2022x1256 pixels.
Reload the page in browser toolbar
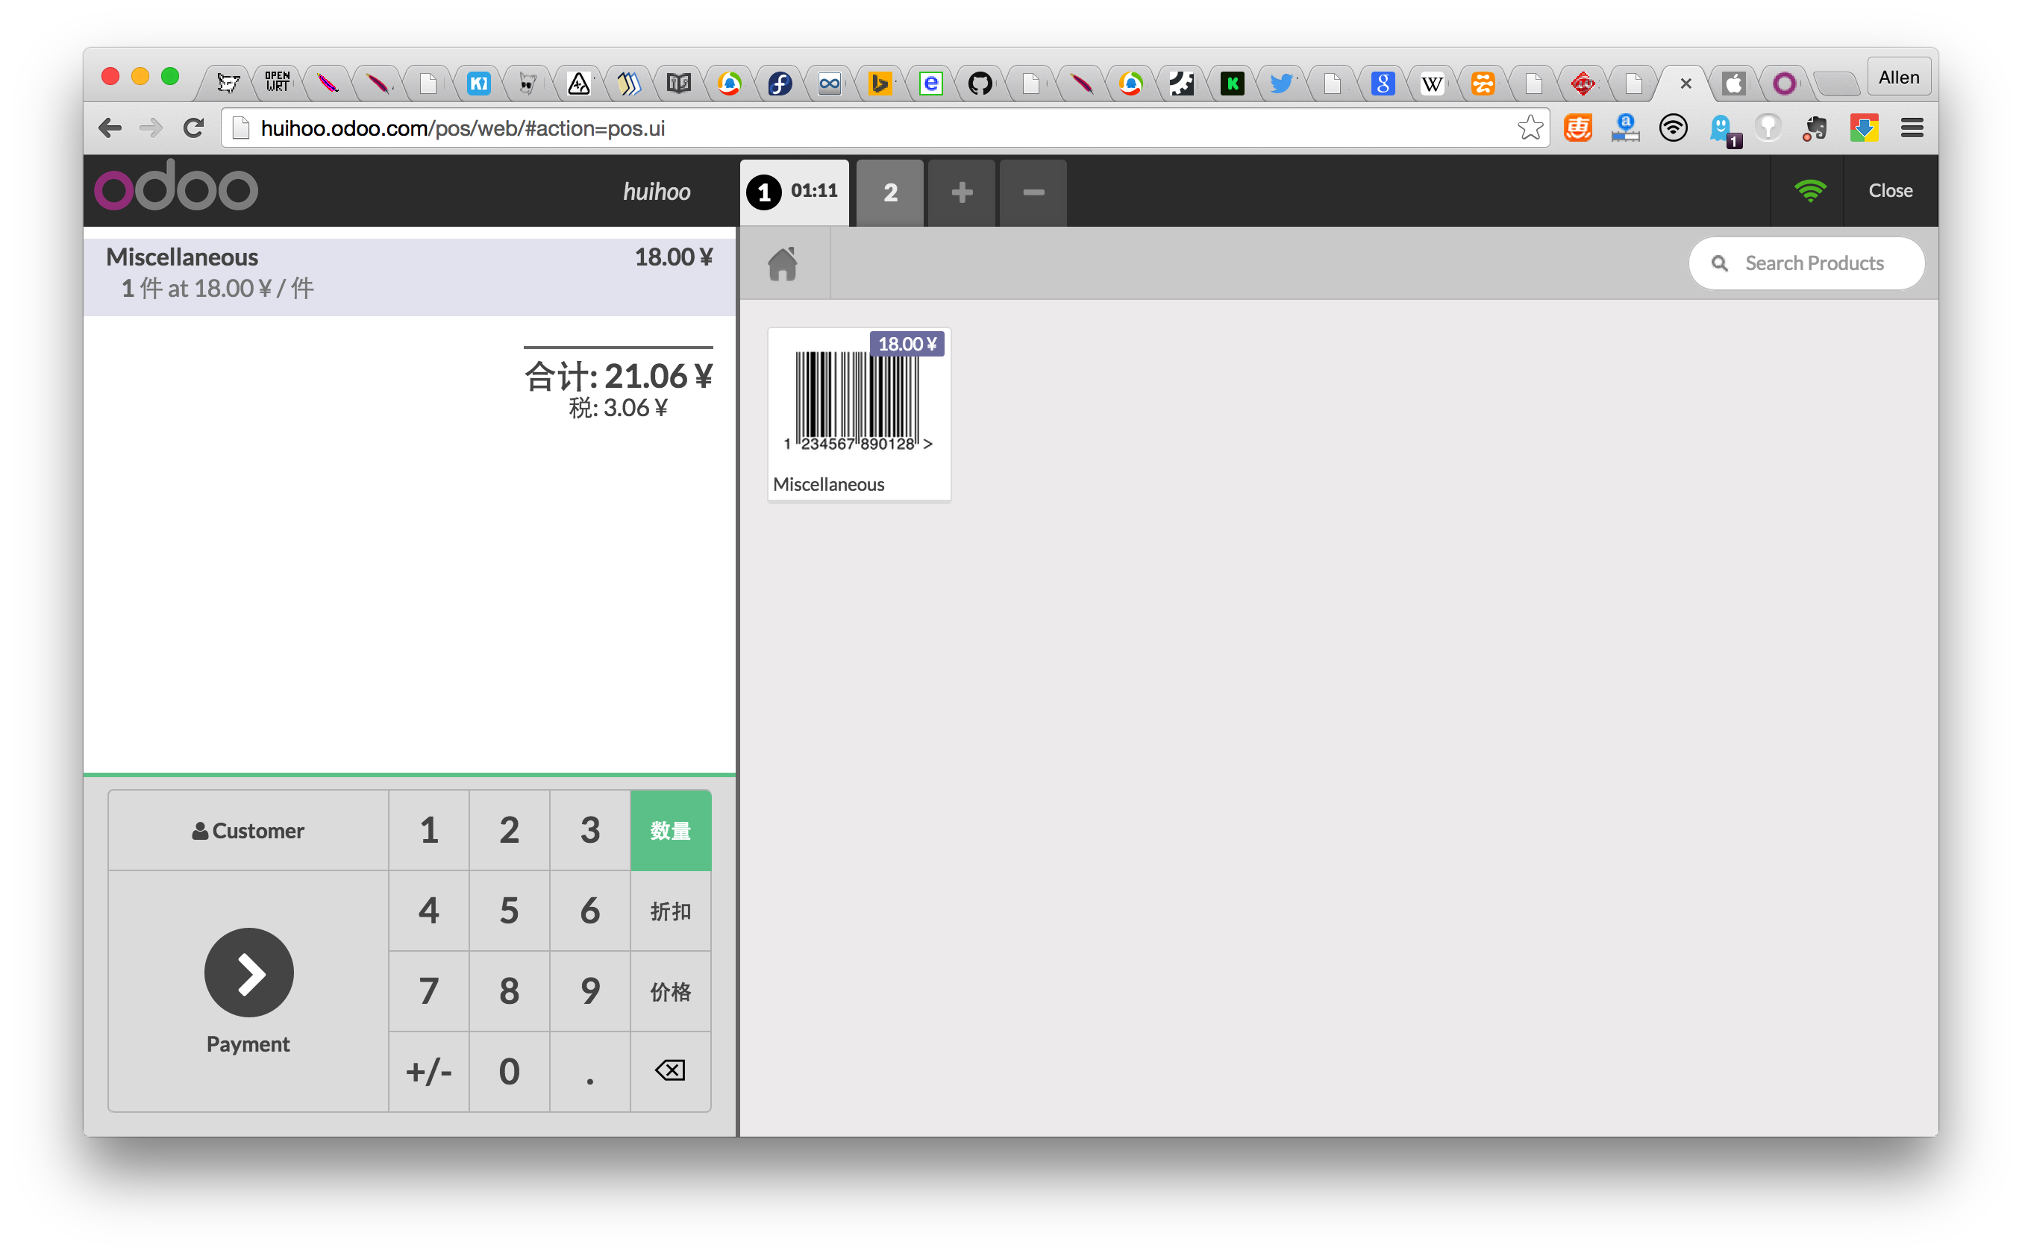(193, 128)
